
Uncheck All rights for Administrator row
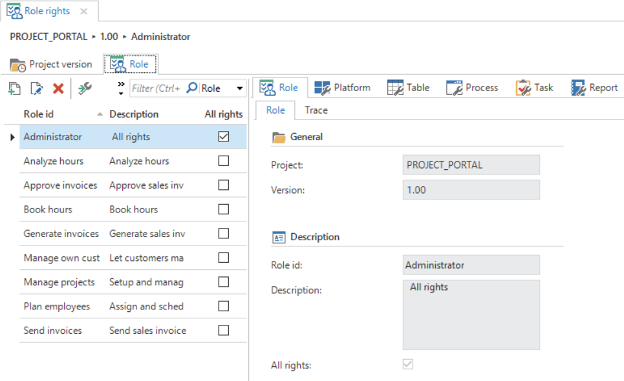pos(224,137)
